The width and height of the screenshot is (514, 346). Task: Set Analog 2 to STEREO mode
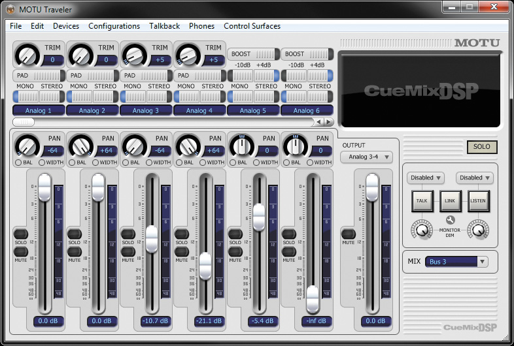pos(105,97)
